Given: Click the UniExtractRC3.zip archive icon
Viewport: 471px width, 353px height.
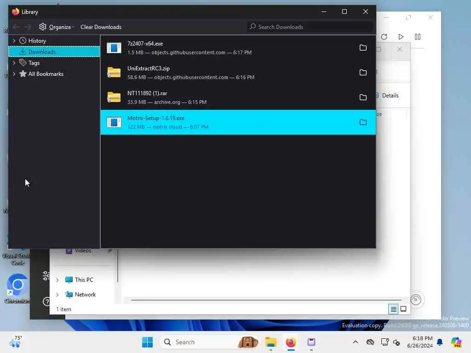Looking at the screenshot, I should pos(114,73).
